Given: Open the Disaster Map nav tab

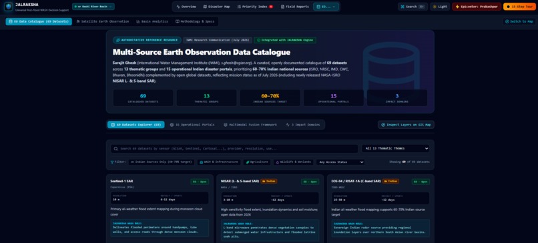Looking at the screenshot, I should coord(216,7).
